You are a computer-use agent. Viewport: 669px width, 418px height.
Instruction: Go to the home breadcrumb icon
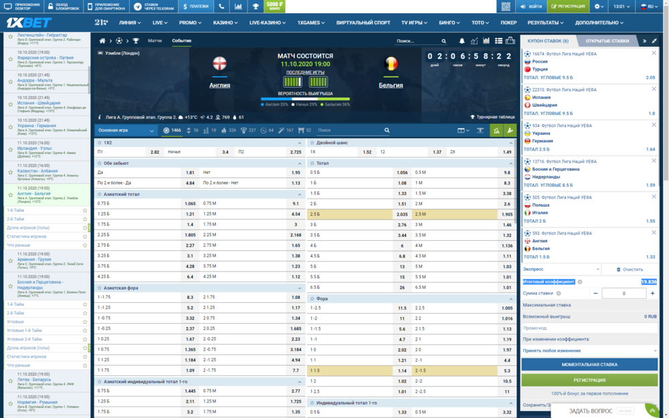tap(102, 41)
